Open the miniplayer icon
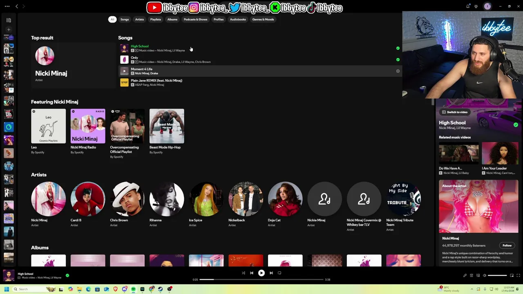Image resolution: width=523 pixels, height=294 pixels. click(512, 276)
